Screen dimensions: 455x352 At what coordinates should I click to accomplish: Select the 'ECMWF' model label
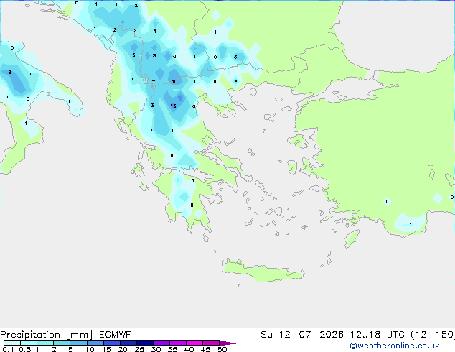[x=116, y=335]
